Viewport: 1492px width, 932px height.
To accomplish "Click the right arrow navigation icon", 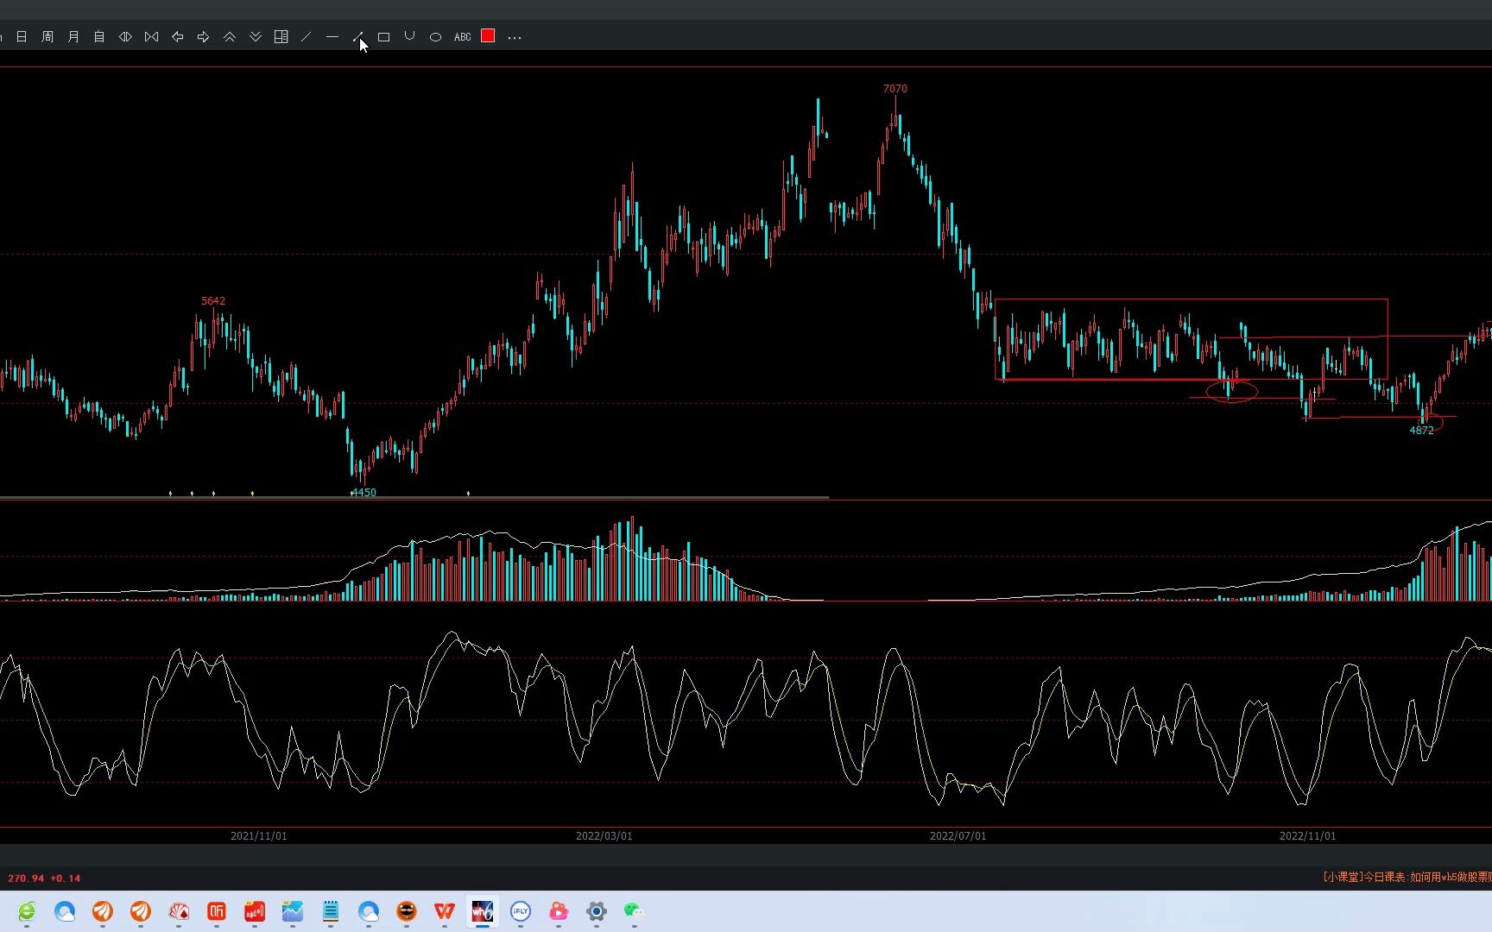I will coord(204,37).
